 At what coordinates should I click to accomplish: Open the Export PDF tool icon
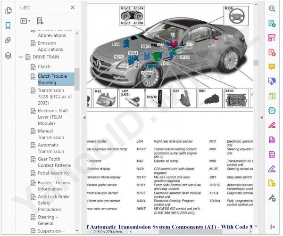pyautogui.click(x=272, y=23)
